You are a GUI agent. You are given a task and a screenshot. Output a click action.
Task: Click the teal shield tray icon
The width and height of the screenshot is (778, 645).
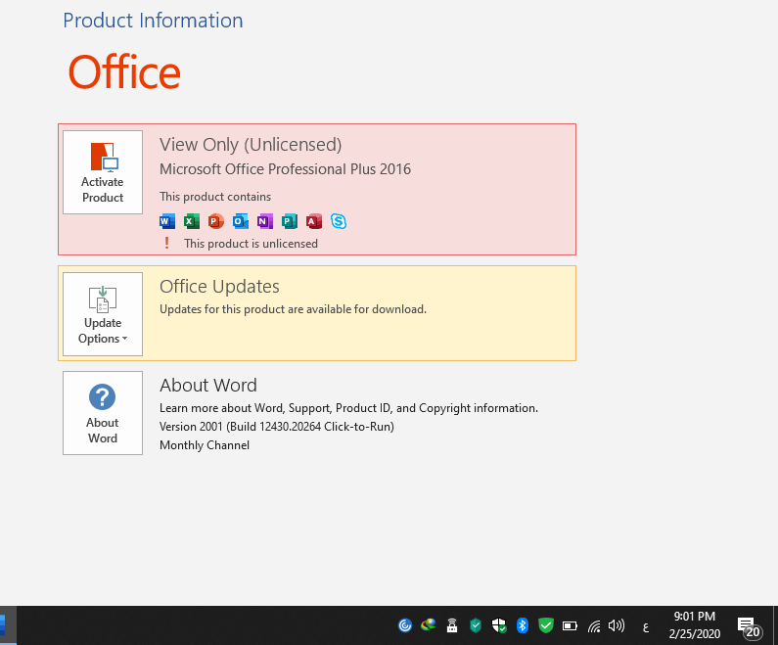[x=476, y=625]
